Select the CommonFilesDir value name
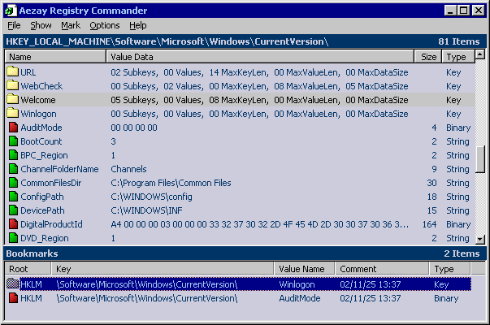The width and height of the screenshot is (490, 325). pyautogui.click(x=51, y=183)
